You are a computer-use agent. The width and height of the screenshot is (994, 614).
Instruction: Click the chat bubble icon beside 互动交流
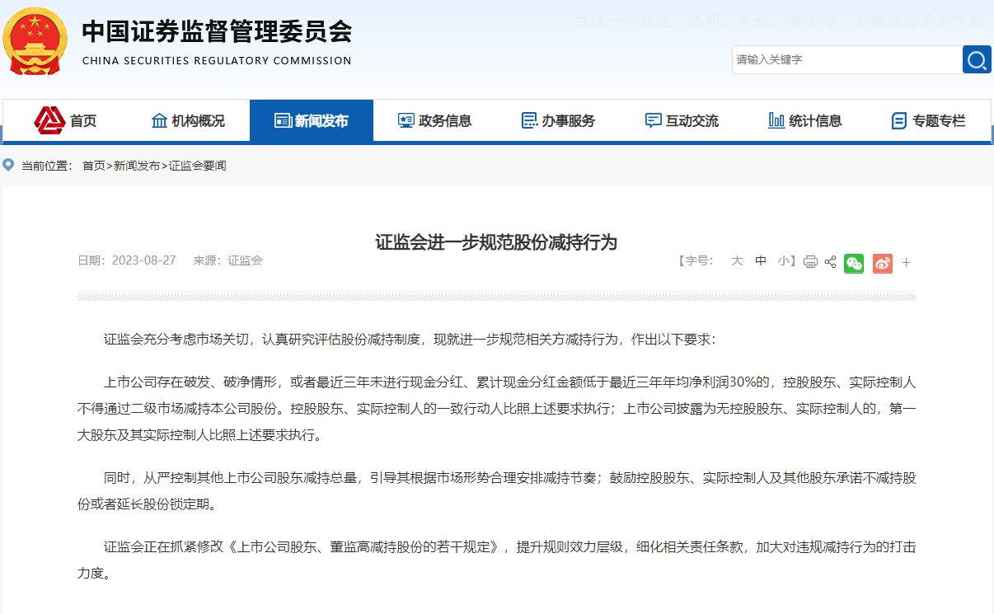[654, 121]
